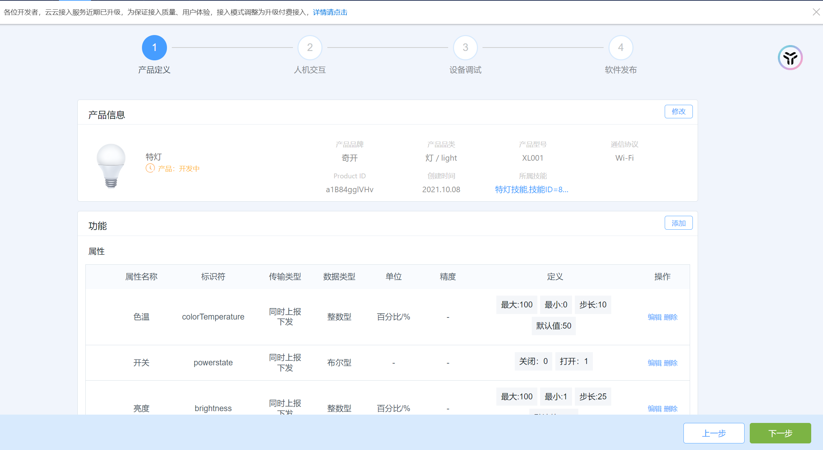Click the 最大:100 tag in 色温 row
This screenshot has width=823, height=450.
click(517, 305)
